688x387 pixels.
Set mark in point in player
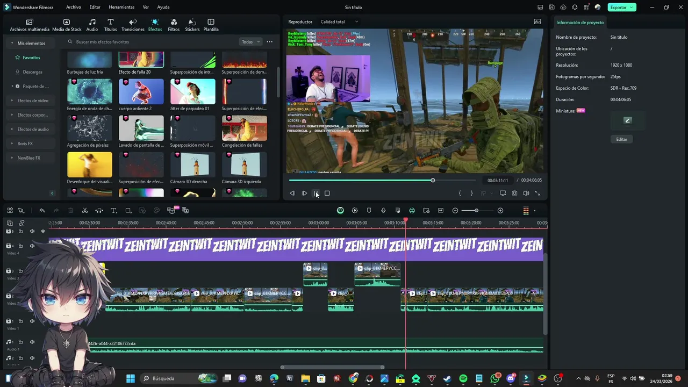460,193
